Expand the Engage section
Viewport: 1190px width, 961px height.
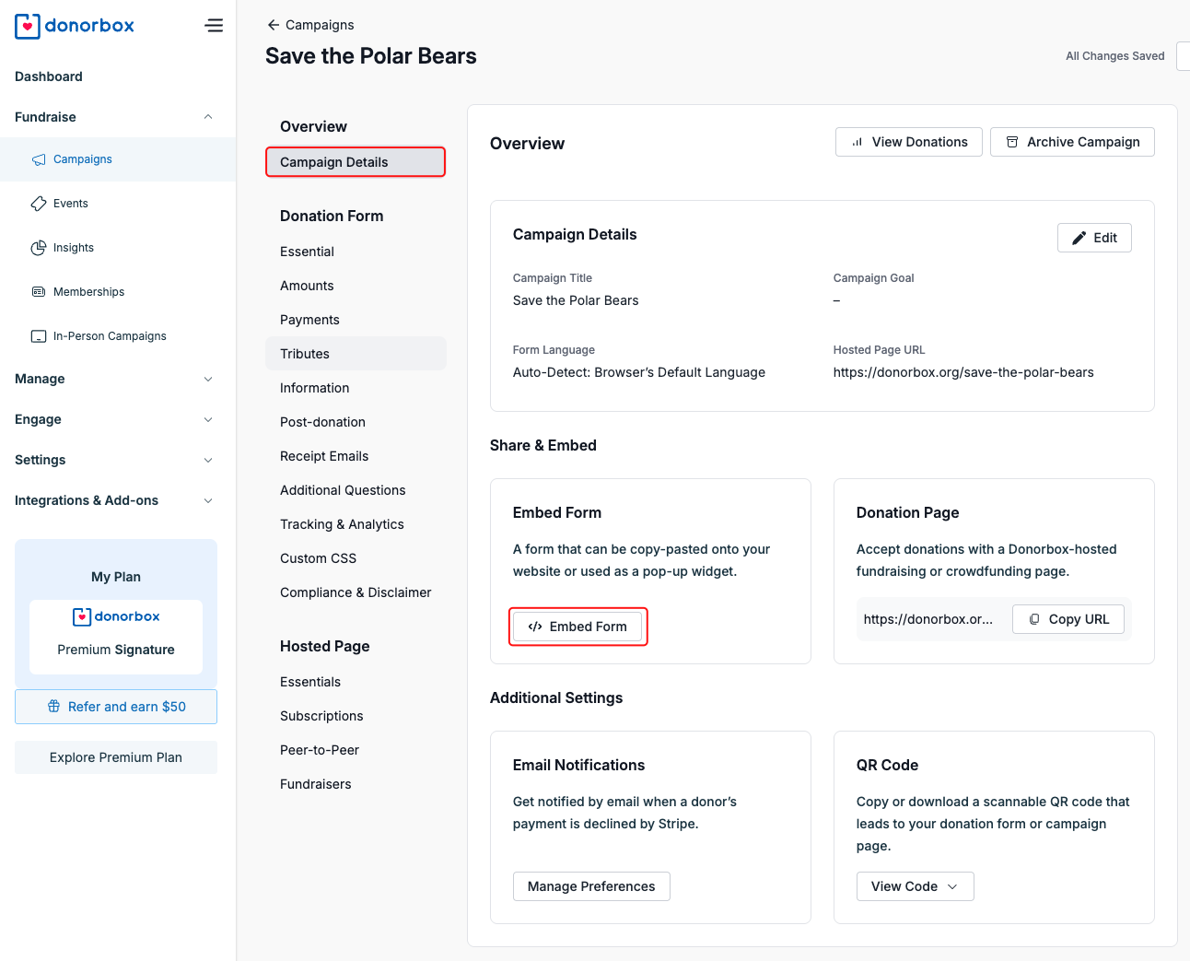(x=208, y=419)
